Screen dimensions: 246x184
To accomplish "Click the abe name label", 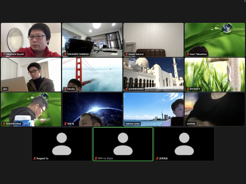I will (x=5, y=89).
